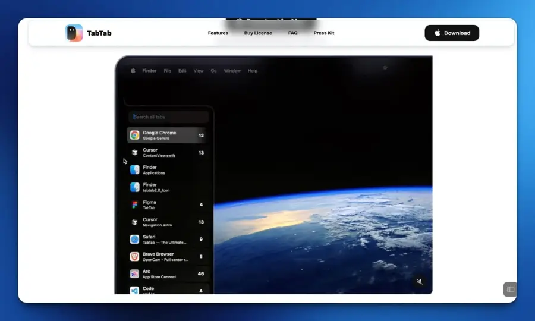
Task: Click the Cursor ContentView.swift icon
Action: (135, 153)
